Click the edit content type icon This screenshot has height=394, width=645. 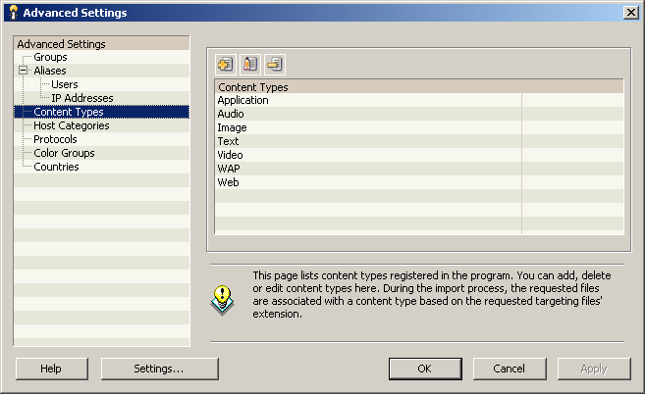point(250,65)
